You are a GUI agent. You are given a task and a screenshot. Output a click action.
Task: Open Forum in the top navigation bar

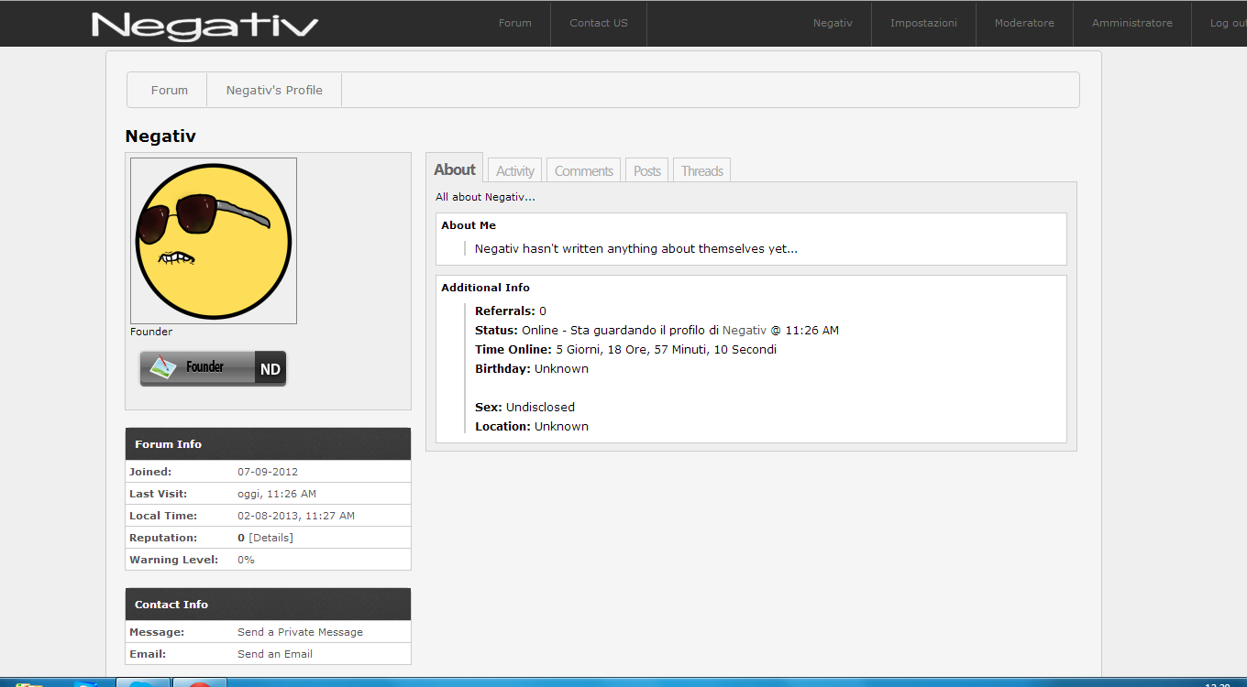(x=514, y=24)
